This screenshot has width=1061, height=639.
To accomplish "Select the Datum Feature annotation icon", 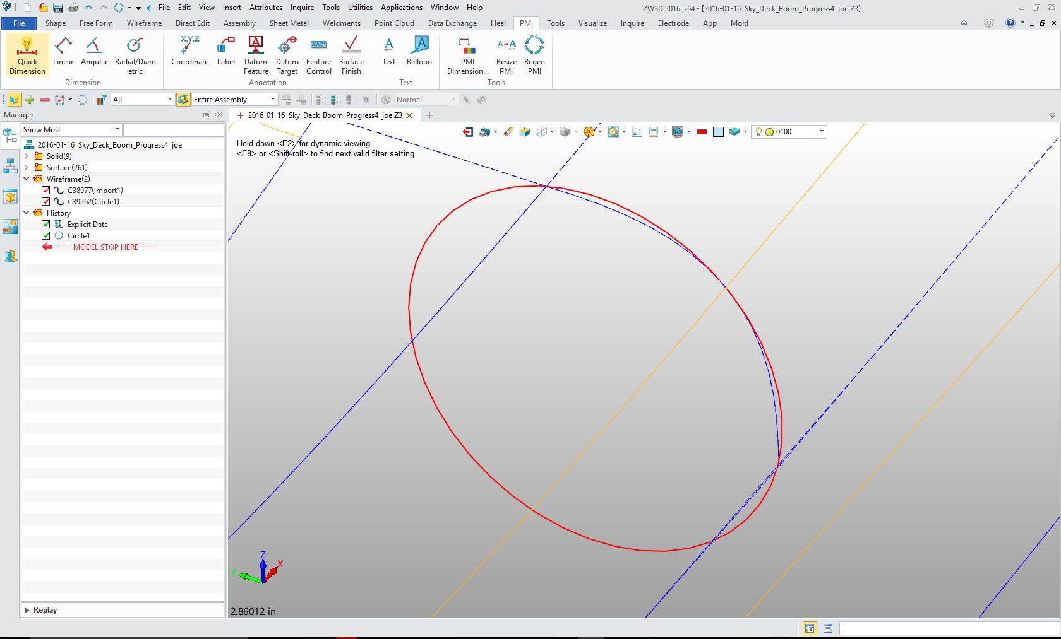I will tap(256, 55).
